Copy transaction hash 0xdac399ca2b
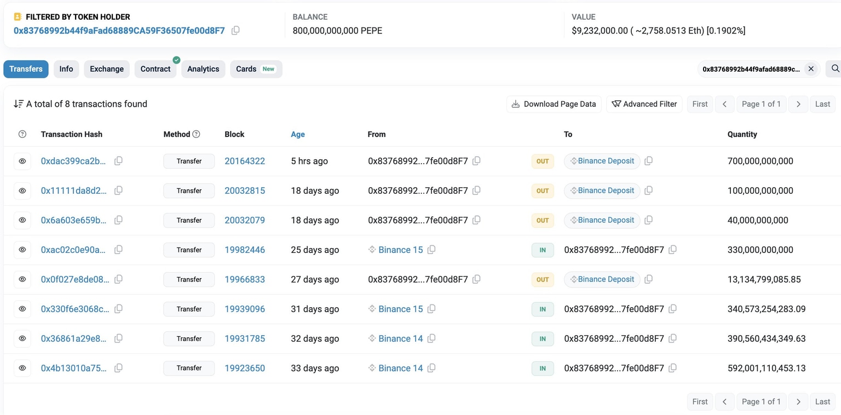Viewport: 841px width, 415px height. pos(118,161)
